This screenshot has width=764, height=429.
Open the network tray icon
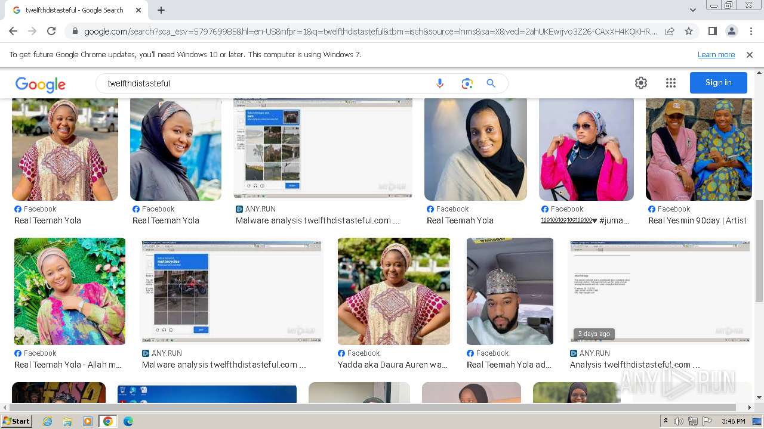(x=693, y=421)
